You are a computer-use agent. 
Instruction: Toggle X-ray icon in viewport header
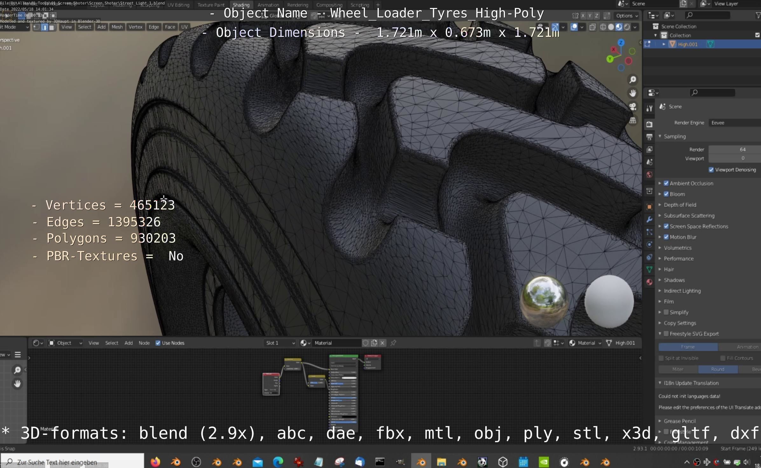[x=592, y=27]
